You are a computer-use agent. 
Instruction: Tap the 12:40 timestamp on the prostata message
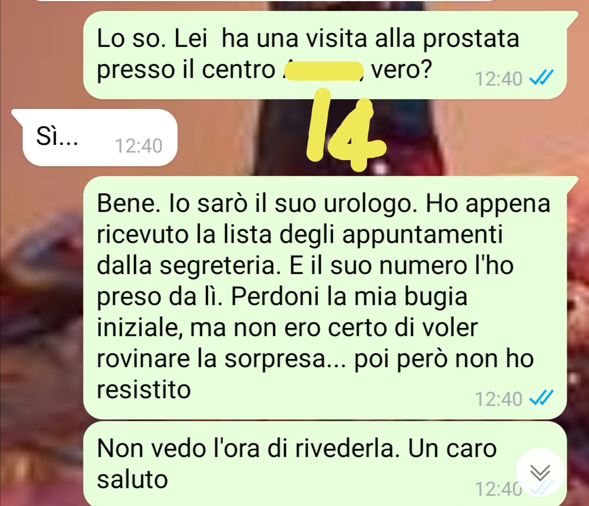coord(498,79)
